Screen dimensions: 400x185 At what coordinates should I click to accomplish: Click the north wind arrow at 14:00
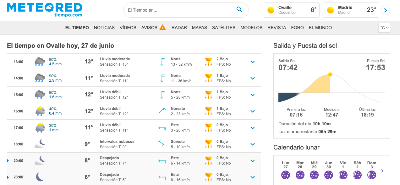pyautogui.click(x=162, y=78)
